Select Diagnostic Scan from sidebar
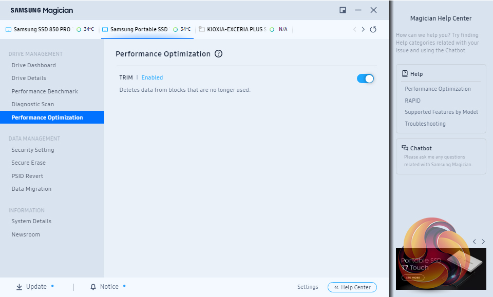 coord(33,104)
